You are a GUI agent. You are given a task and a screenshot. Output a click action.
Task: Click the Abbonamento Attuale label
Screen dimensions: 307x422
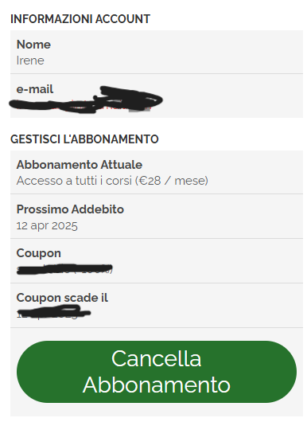click(80, 165)
